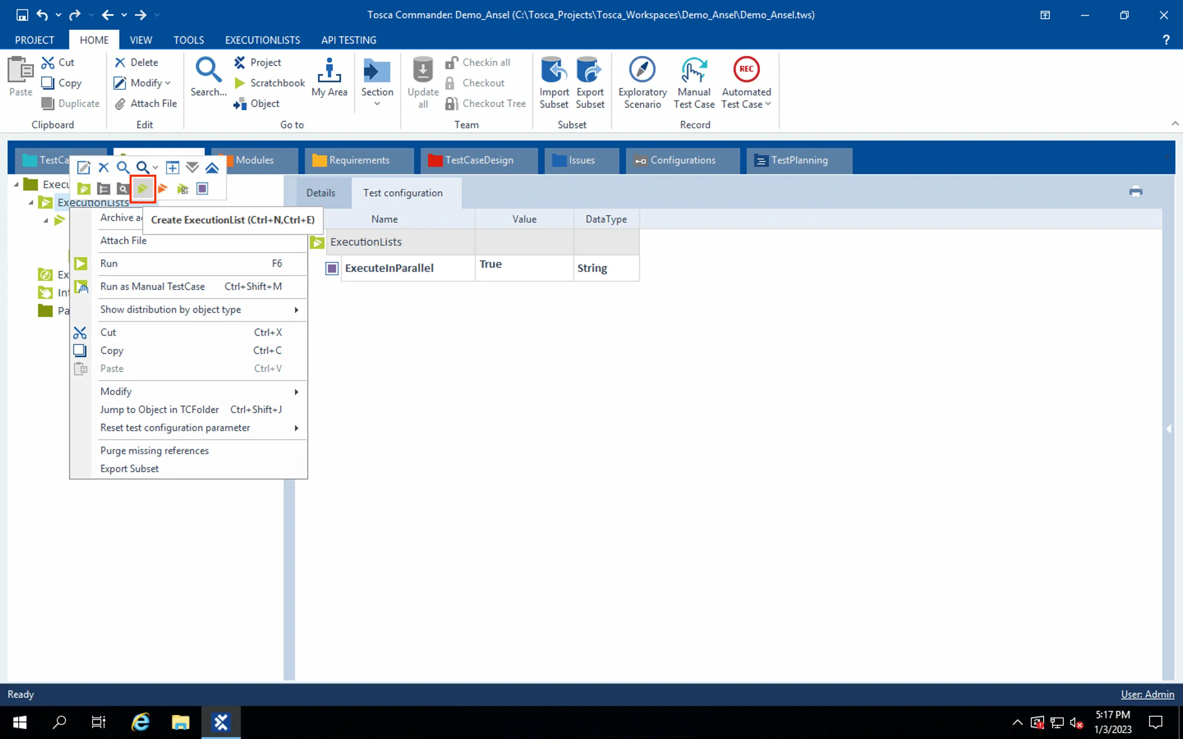Choose Run as Manual TestCase menu entry
Screen dimensions: 1183x739
click(152, 287)
